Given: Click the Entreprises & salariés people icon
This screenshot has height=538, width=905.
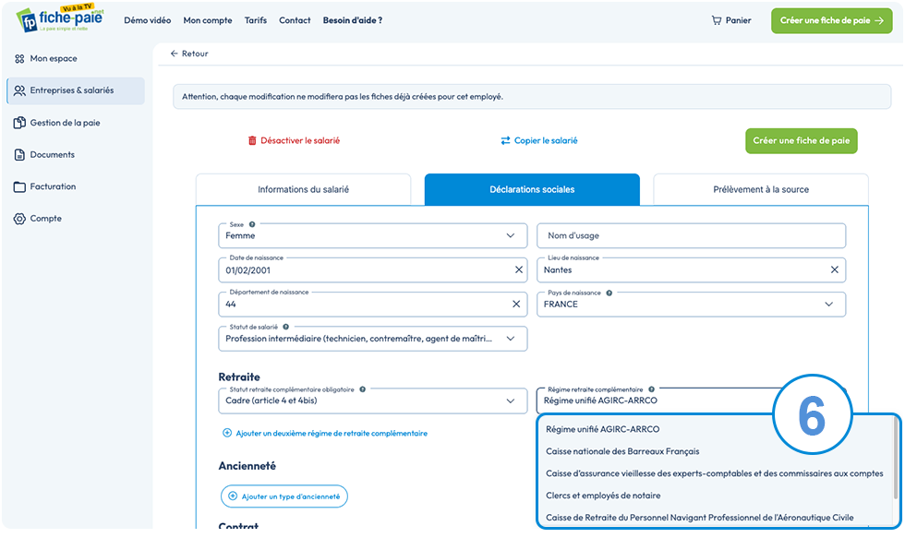Looking at the screenshot, I should coord(19,90).
